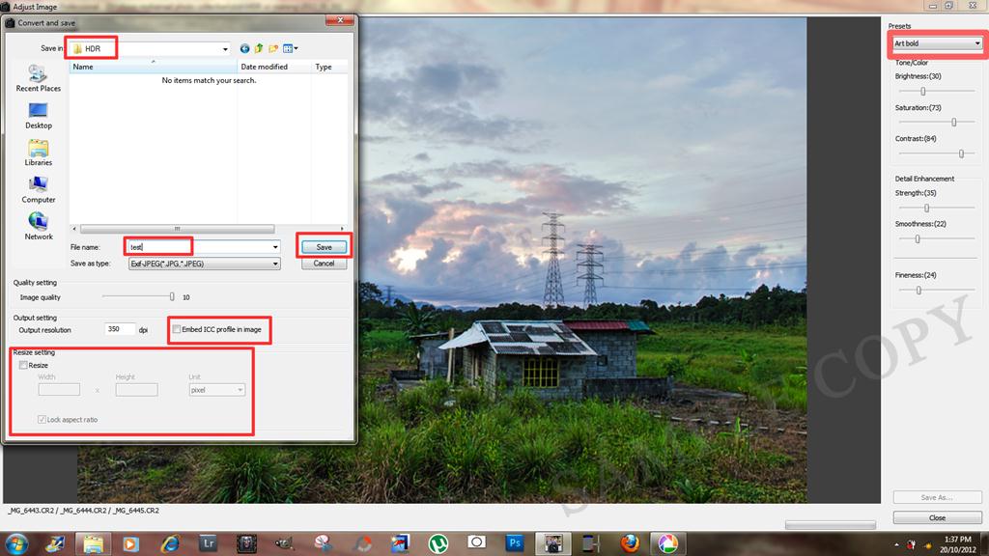Screen dimensions: 989x556
Task: Open Recent Places in the sidebar
Action: (38, 79)
